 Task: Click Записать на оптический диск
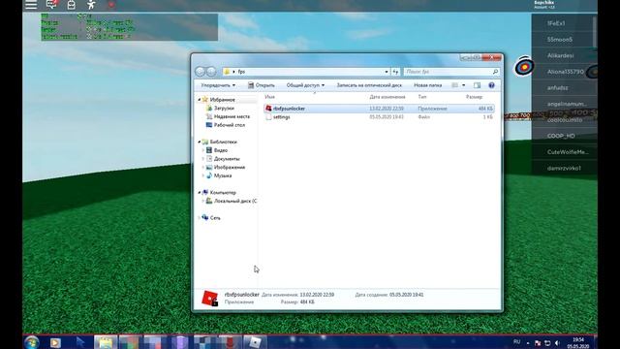[x=369, y=85]
